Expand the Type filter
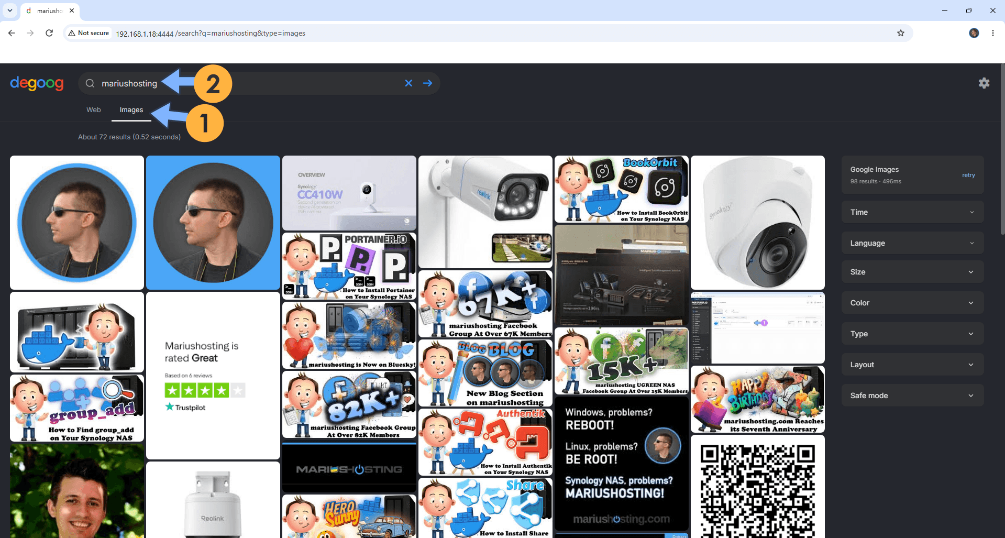This screenshot has height=538, width=1005. pyautogui.click(x=913, y=334)
